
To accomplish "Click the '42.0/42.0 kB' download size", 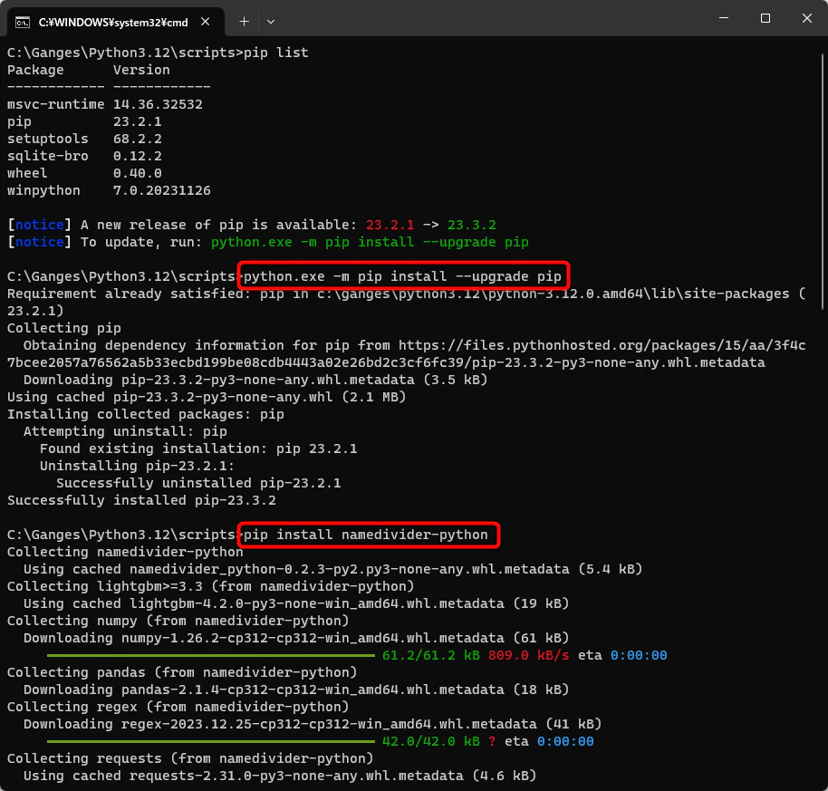I will (431, 741).
